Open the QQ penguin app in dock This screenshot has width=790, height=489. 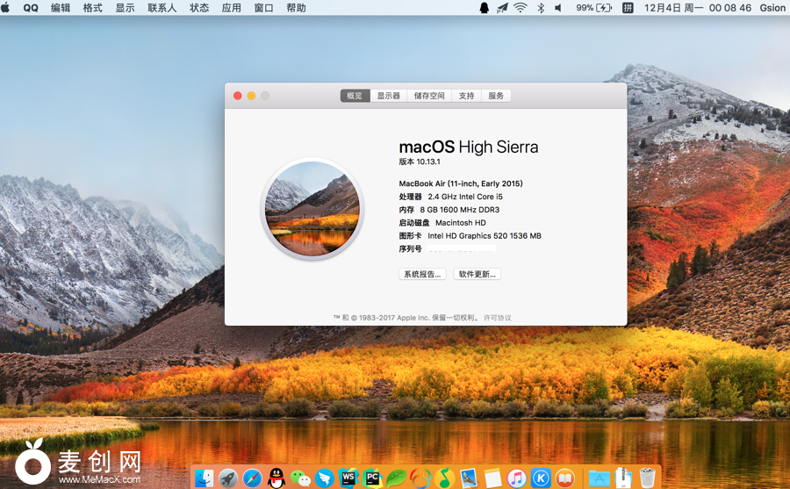[276, 478]
